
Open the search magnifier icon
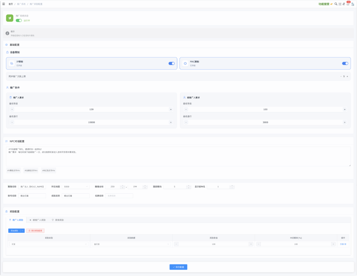pyautogui.click(x=336, y=4)
